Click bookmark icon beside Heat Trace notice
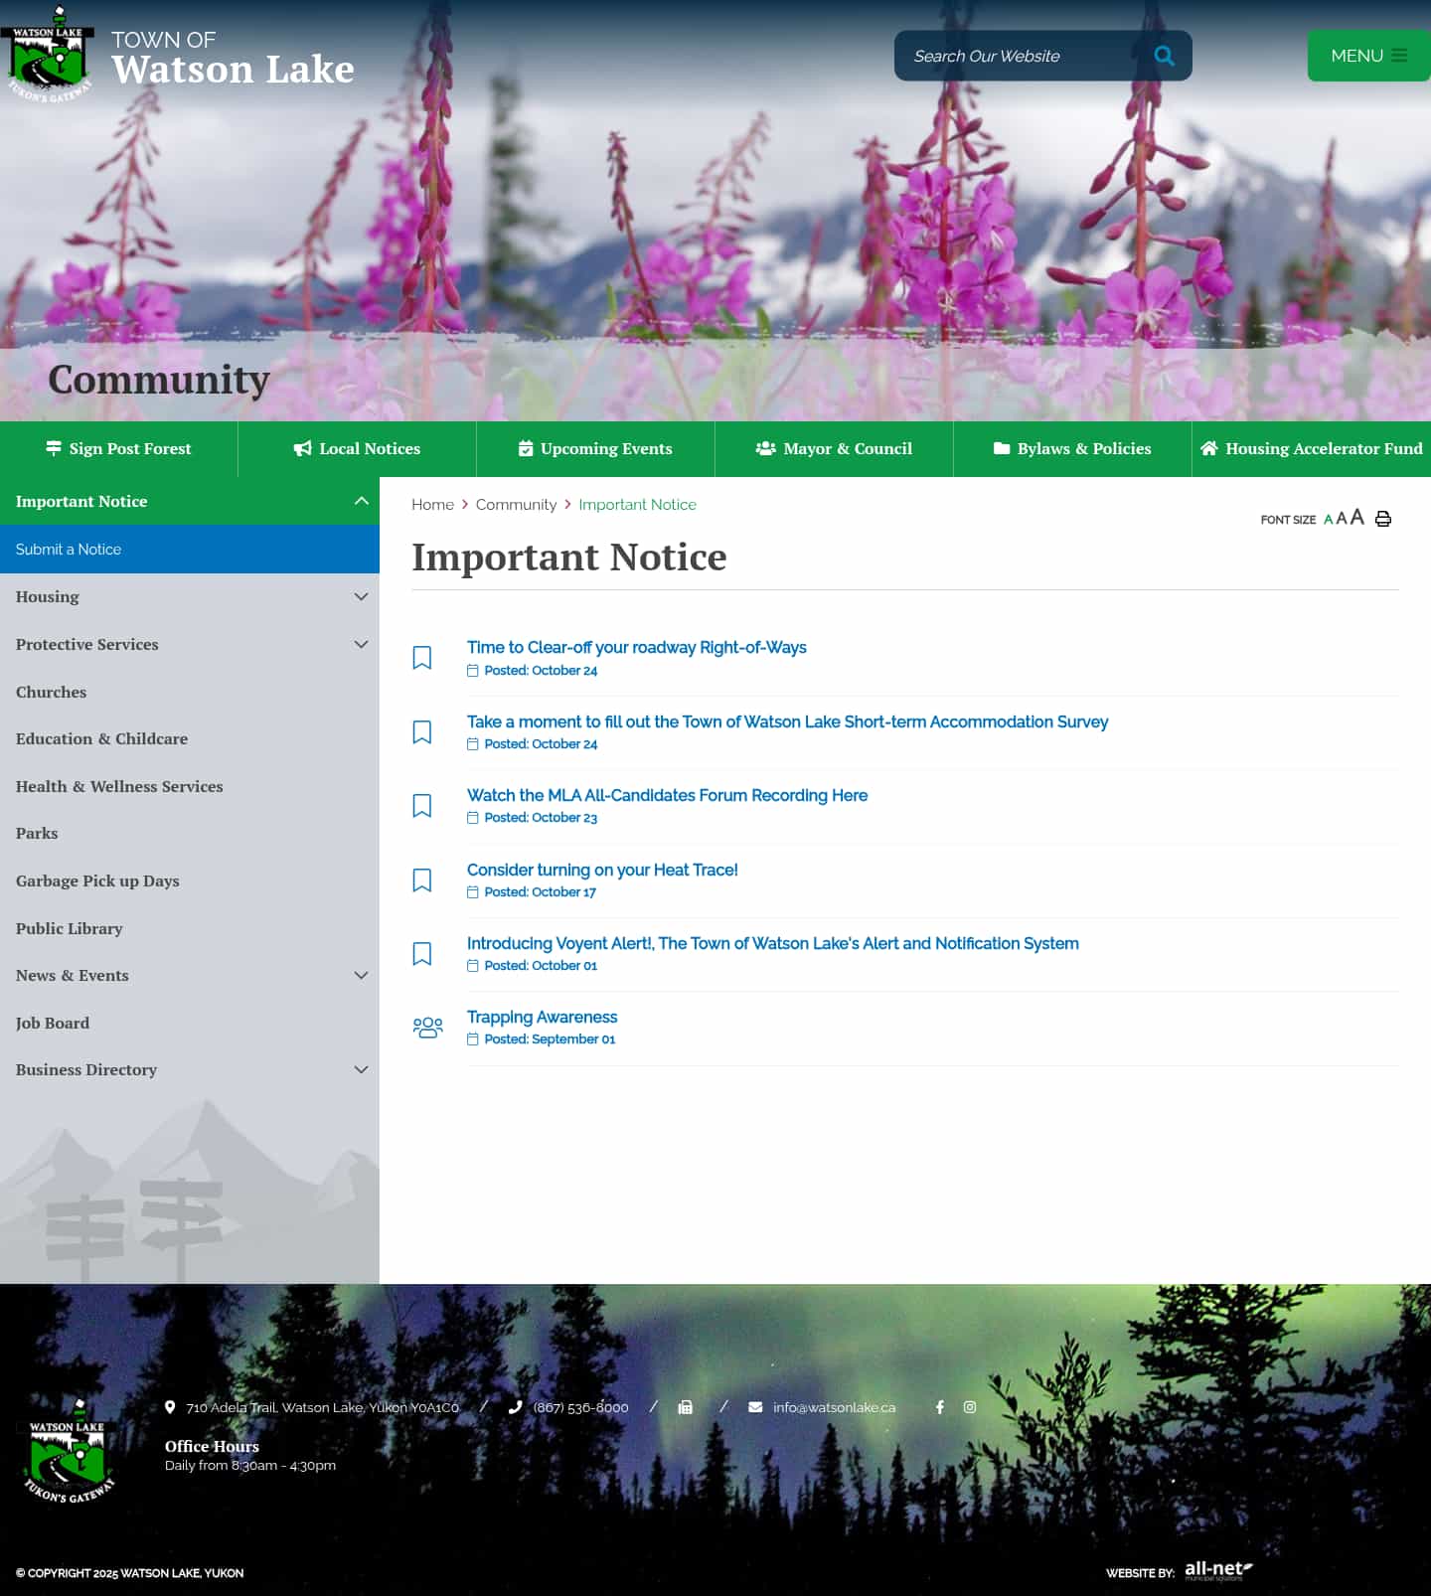The image size is (1431, 1596). [x=421, y=880]
